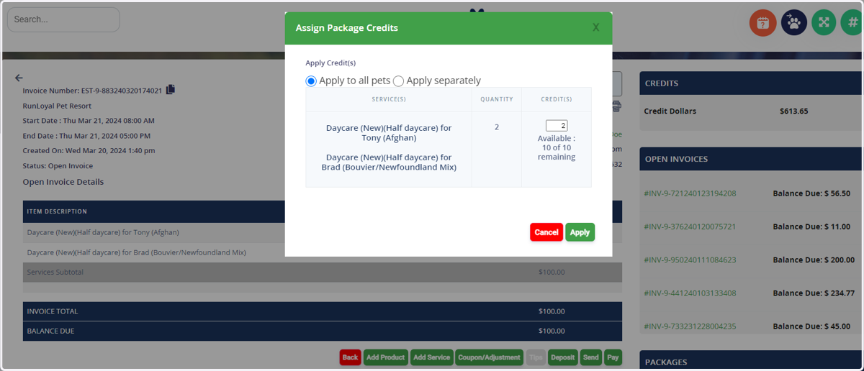864x371 pixels.
Task: Click the red Back button
Action: [x=350, y=357]
